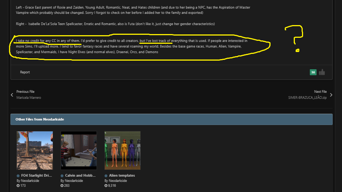Image resolution: width=342 pixels, height=192 pixels.
Task: Click the Other Files from Neodarkside header
Action: pyautogui.click(x=171, y=119)
